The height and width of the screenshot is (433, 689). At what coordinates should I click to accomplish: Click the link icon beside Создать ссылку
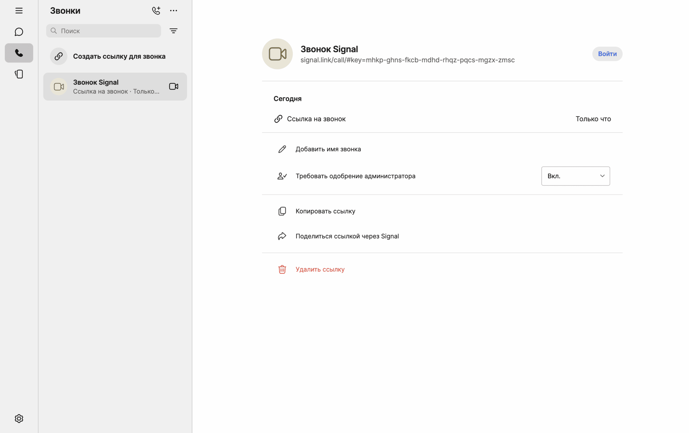click(x=59, y=56)
